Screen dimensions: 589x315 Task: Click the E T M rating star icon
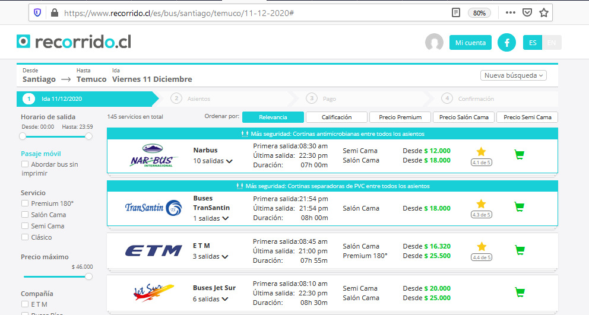point(482,247)
